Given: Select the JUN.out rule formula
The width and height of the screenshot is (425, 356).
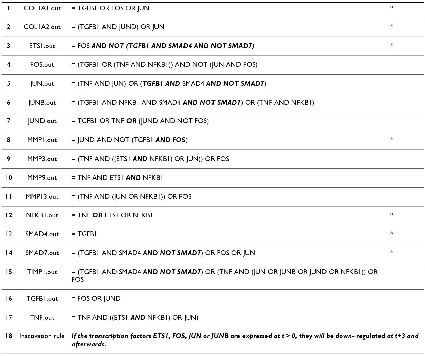Looking at the screenshot, I should pos(169,84).
